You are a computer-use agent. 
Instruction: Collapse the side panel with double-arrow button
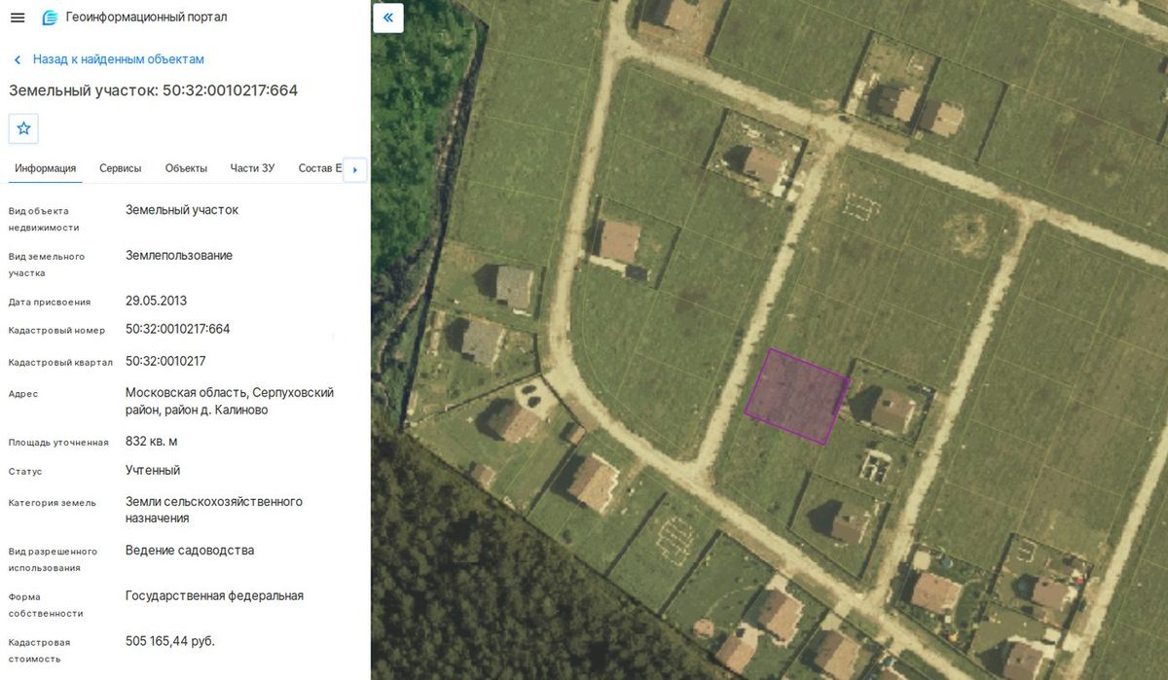click(x=388, y=18)
